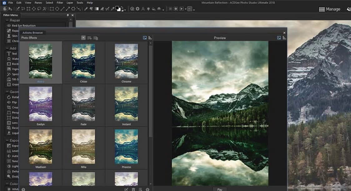Toggle the Preview panel image view

(x=279, y=37)
